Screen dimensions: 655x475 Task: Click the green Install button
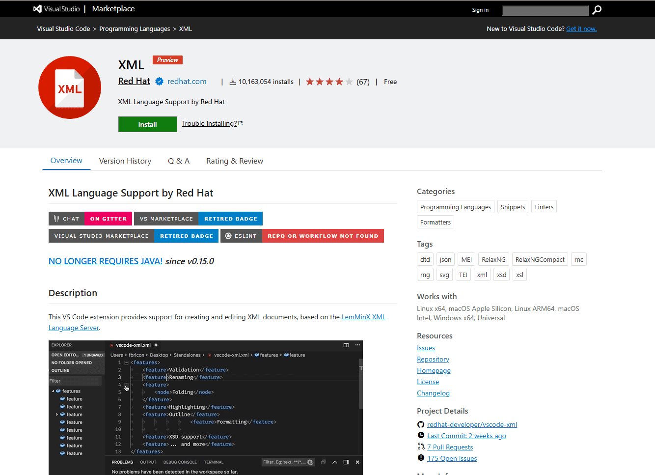click(147, 124)
